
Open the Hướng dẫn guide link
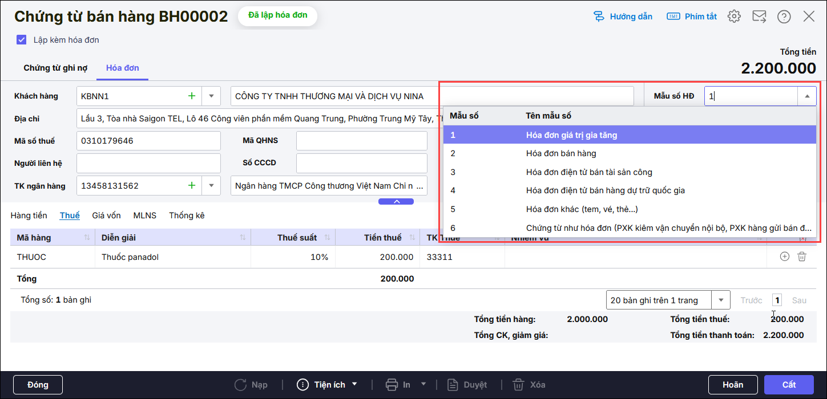(x=623, y=17)
